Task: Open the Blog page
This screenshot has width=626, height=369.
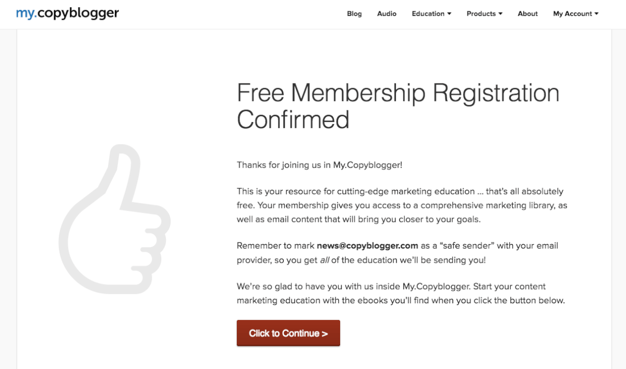Action: 354,14
